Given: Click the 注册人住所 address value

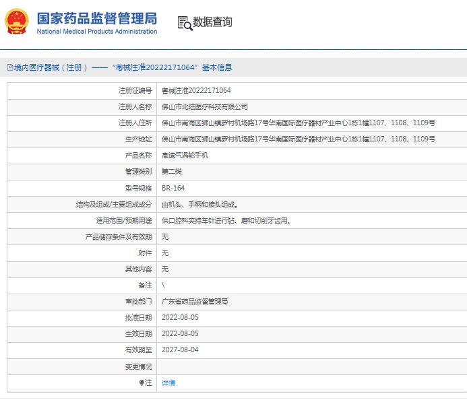Looking at the screenshot, I should pyautogui.click(x=298, y=123).
